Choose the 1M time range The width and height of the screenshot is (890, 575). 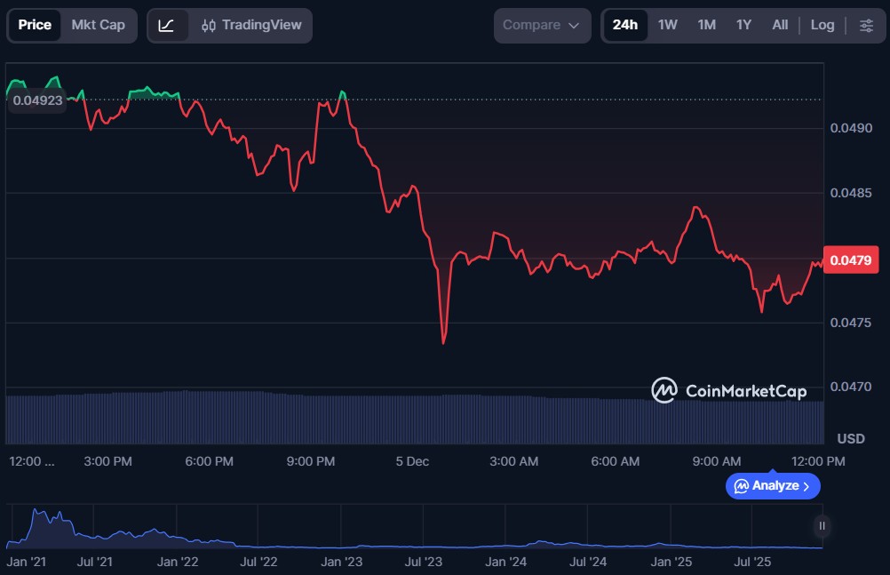pos(707,25)
